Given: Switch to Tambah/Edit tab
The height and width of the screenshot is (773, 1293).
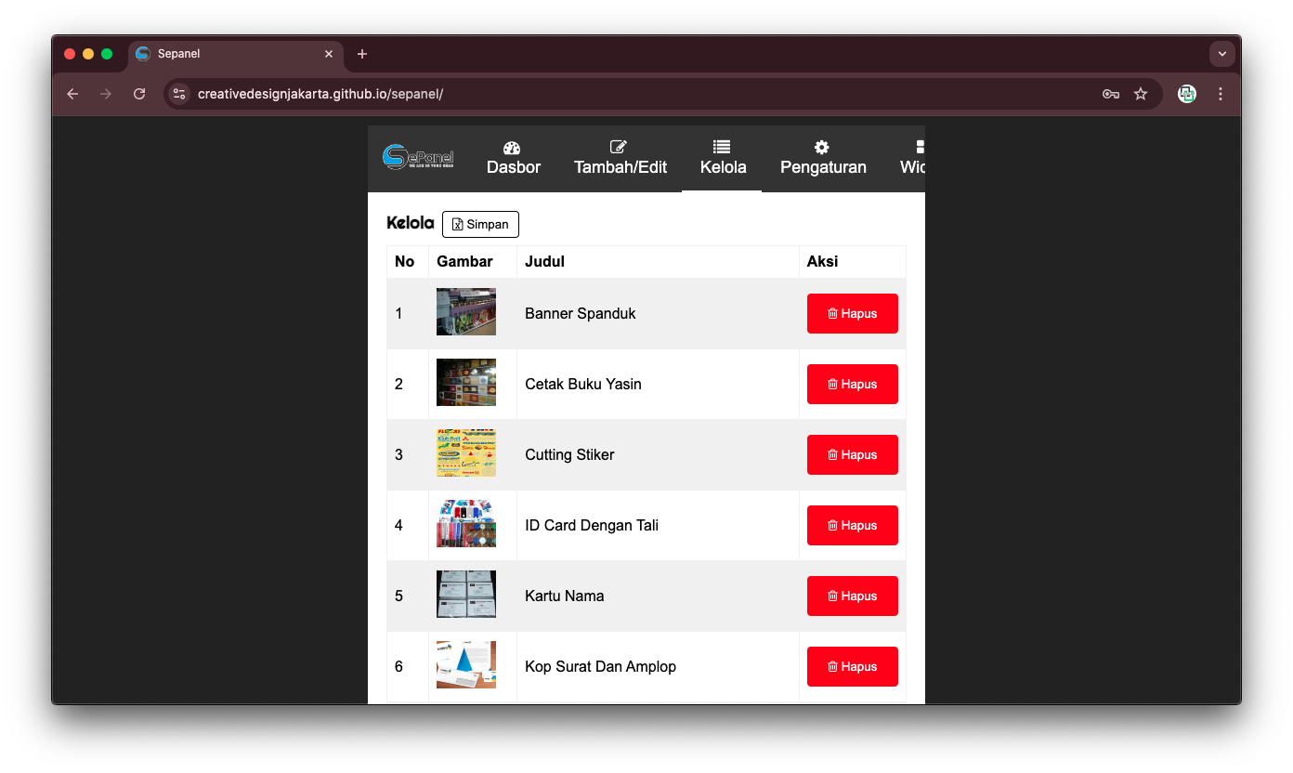Looking at the screenshot, I should (x=620, y=158).
